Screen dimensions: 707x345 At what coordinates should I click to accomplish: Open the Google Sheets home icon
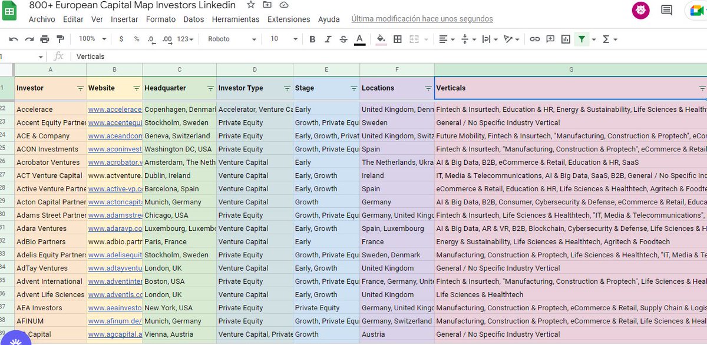(9, 10)
